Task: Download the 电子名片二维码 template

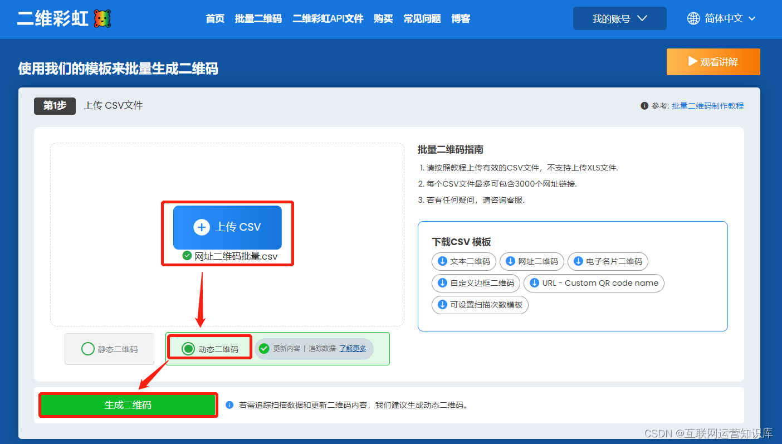Action: pyautogui.click(x=608, y=261)
